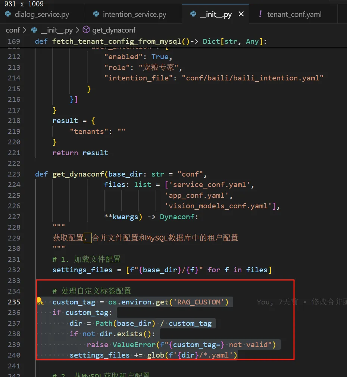
Task: Click line number 235
Action: pos(14,302)
